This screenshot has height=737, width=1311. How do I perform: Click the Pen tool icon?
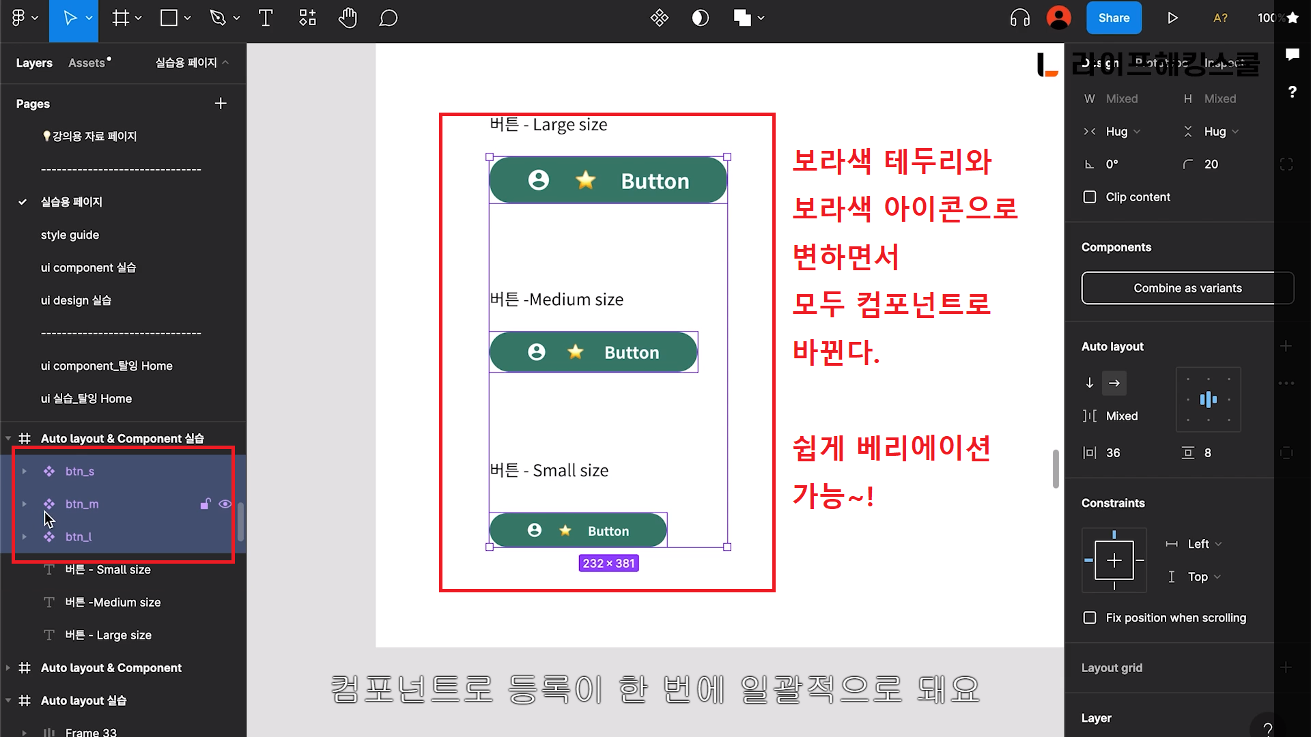[x=218, y=18]
